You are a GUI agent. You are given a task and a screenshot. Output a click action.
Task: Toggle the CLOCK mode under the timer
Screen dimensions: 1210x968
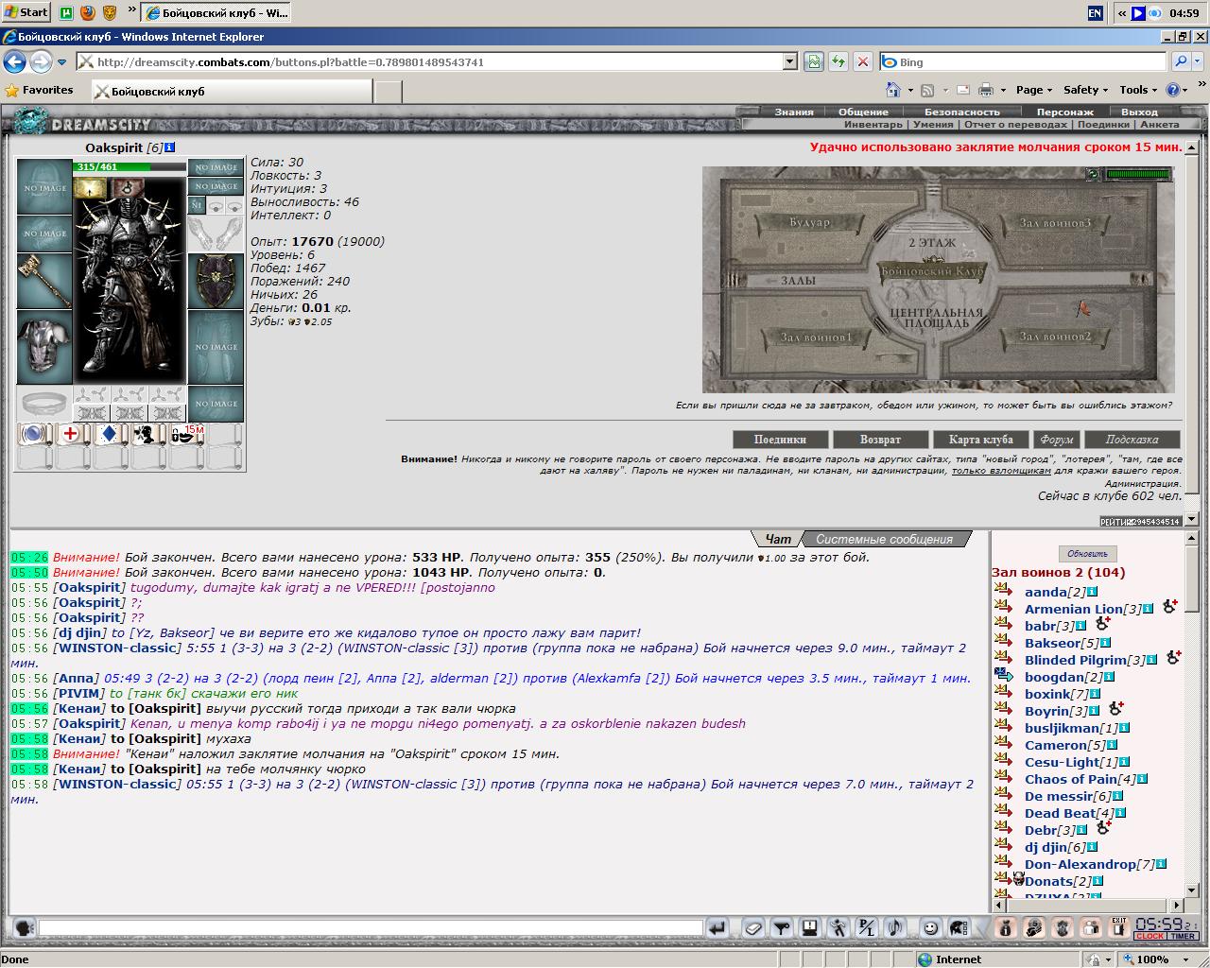1150,936
